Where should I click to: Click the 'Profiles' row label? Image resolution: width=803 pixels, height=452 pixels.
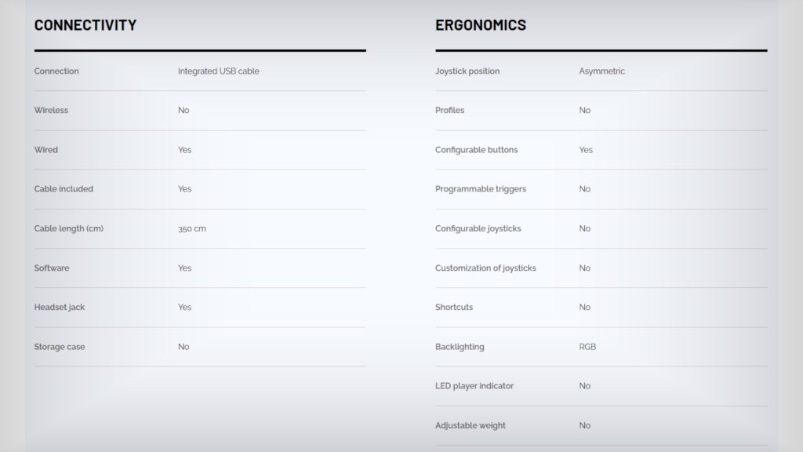tap(449, 111)
